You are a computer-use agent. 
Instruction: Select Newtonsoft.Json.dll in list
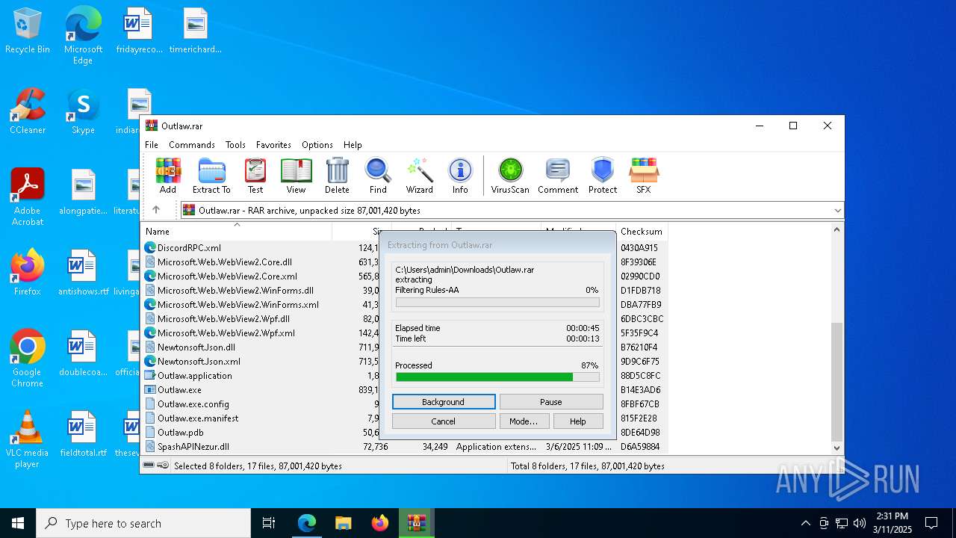196,347
